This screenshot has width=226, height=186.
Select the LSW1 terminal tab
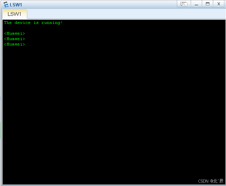(14, 14)
